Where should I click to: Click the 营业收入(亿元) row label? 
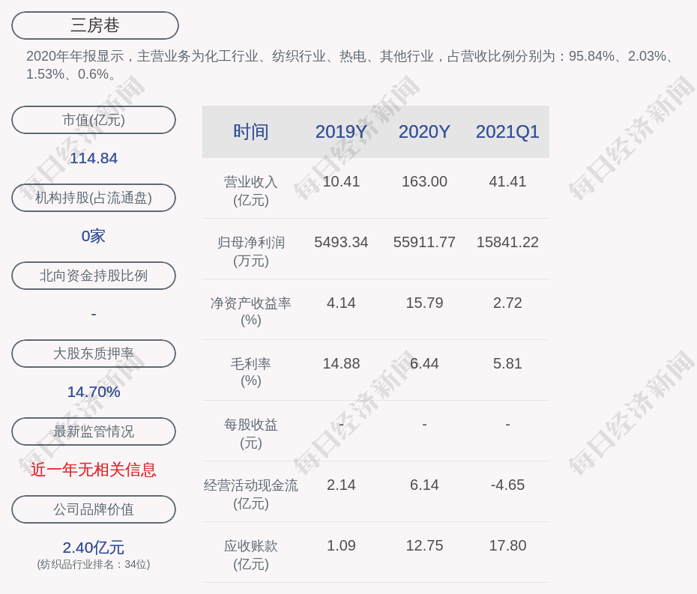click(251, 191)
